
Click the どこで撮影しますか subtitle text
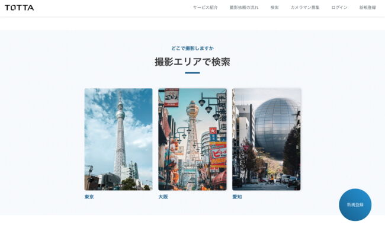click(192, 49)
